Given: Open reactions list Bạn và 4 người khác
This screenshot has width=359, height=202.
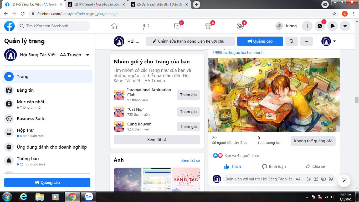Looking at the screenshot, I should click(x=242, y=156).
